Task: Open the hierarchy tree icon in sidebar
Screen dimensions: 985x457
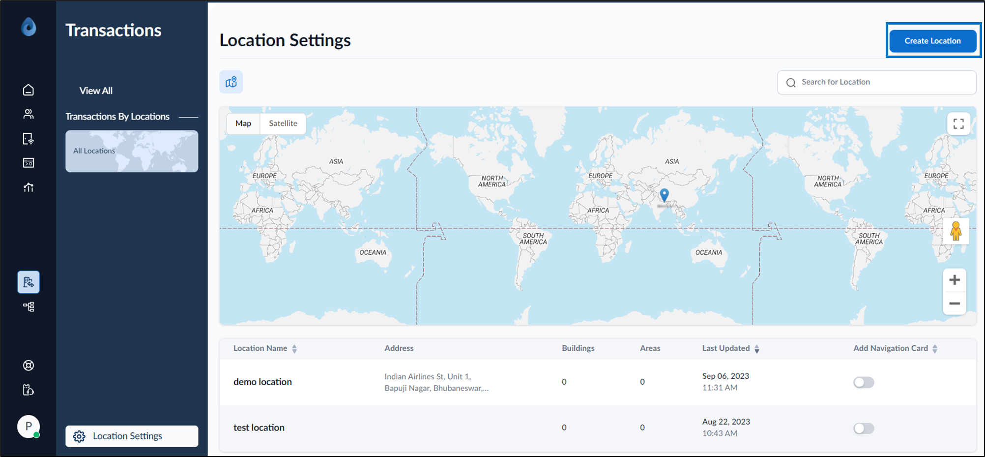Action: (x=29, y=306)
